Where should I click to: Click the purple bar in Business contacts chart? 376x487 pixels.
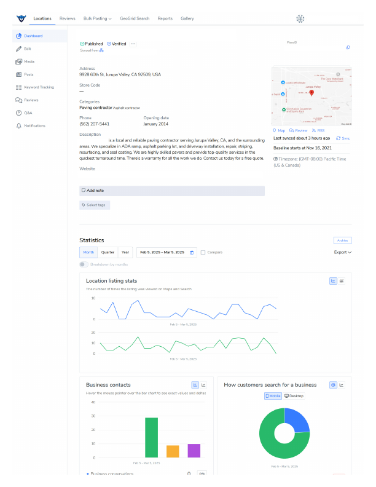click(x=194, y=451)
